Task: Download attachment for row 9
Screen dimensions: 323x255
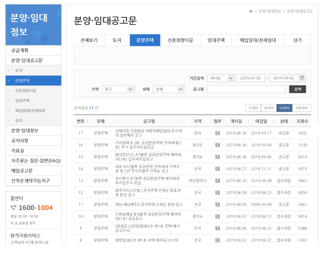Action: 217,228
